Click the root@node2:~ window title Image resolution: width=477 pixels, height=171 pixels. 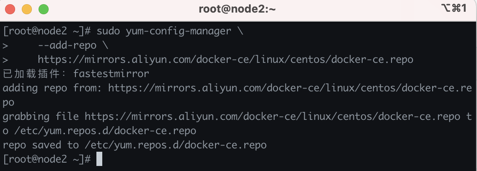tap(237, 9)
